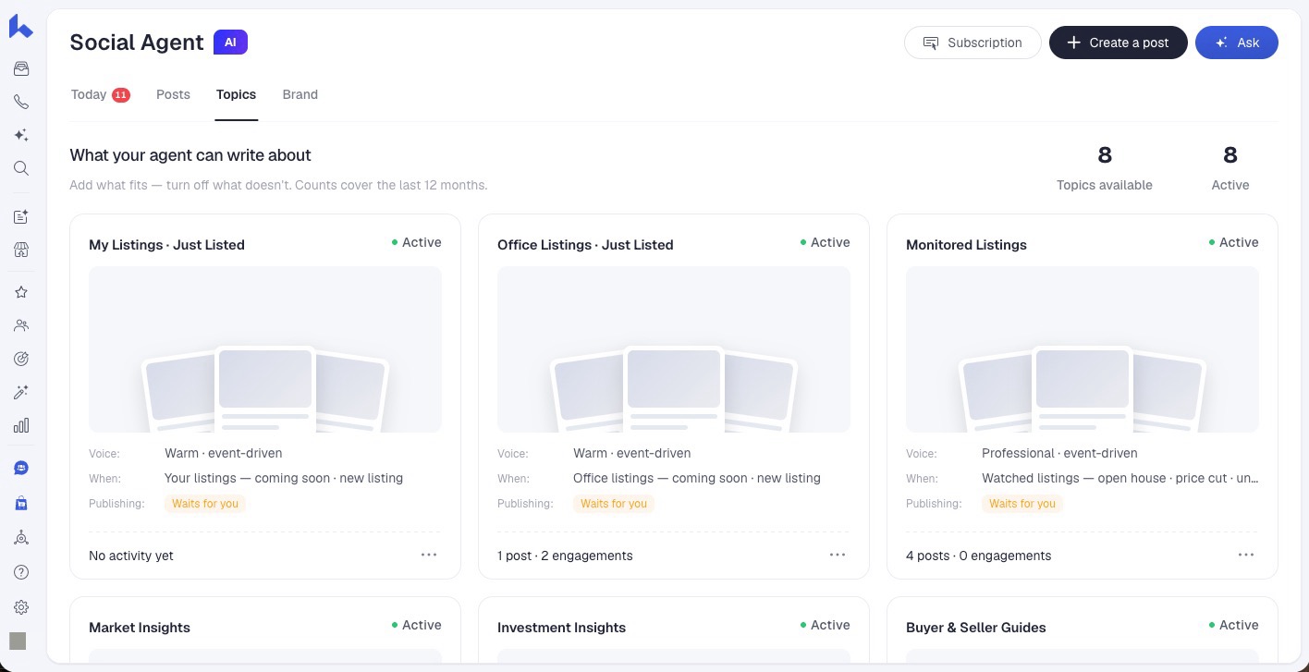Open the Social Agent chat bubble sidebar icon
This screenshot has width=1309, height=672.
tap(20, 469)
